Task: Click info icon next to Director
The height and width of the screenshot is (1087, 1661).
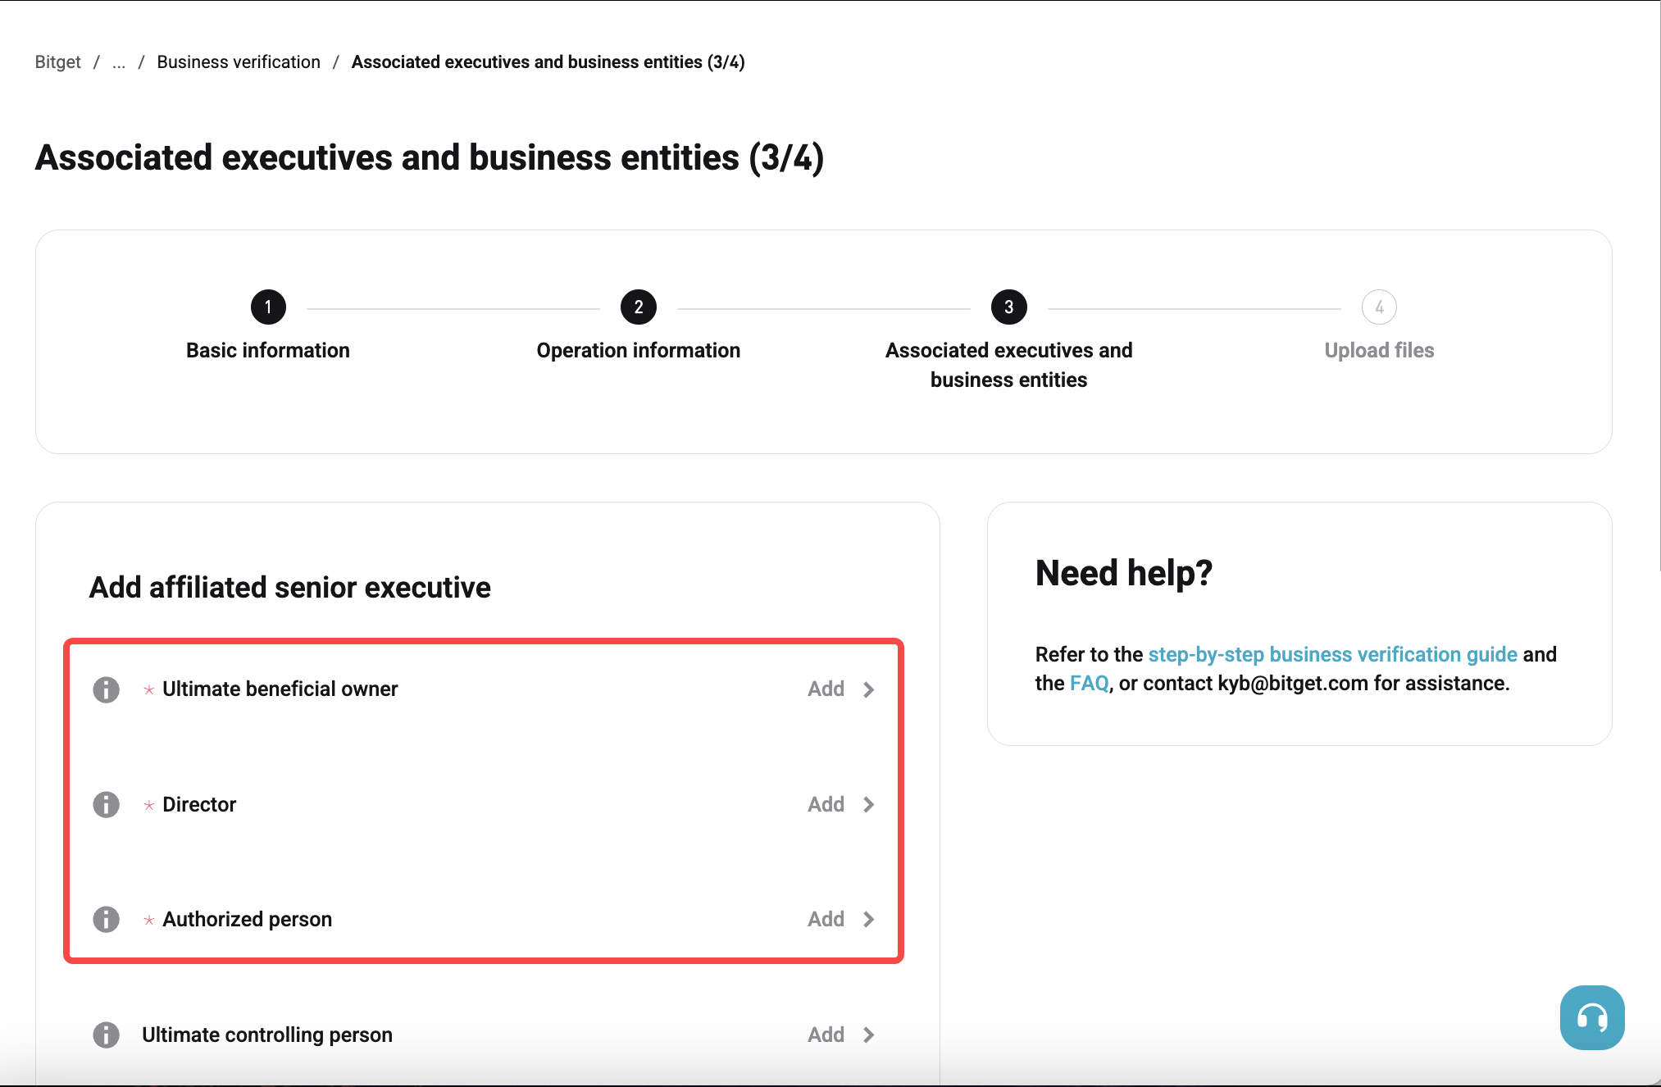Action: 106,804
